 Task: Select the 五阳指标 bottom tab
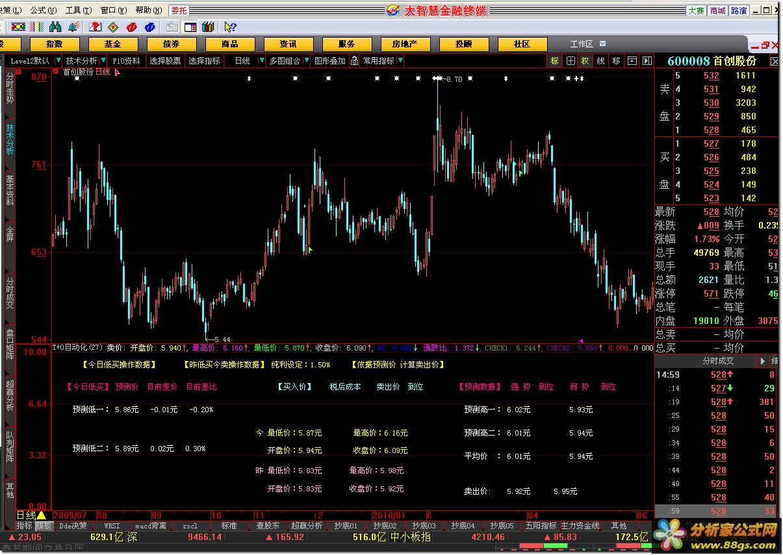tap(541, 526)
